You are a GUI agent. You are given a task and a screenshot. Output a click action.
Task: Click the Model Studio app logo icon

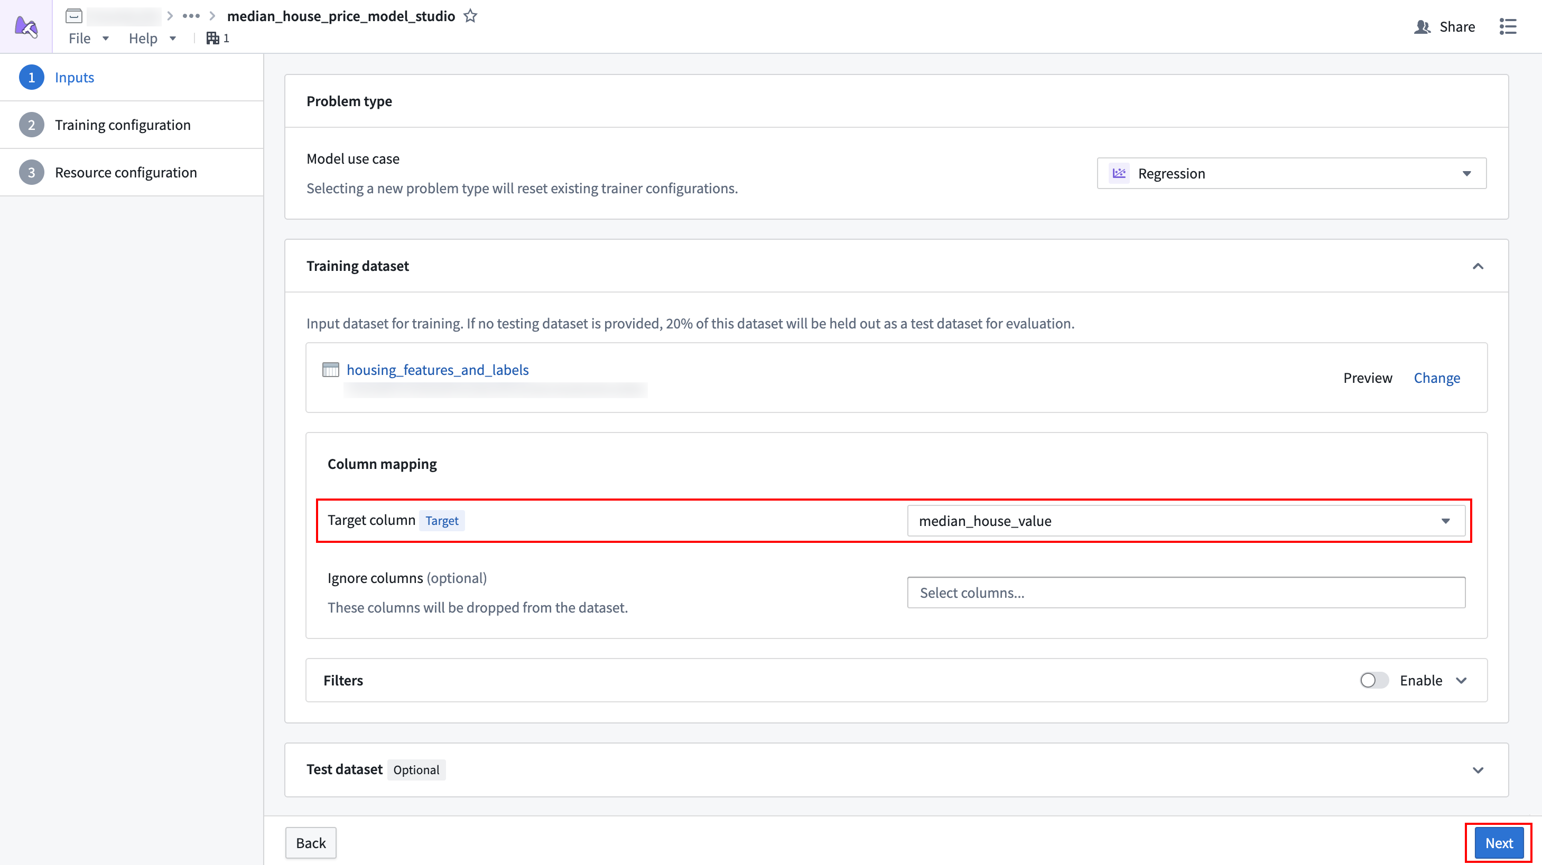pos(26,26)
